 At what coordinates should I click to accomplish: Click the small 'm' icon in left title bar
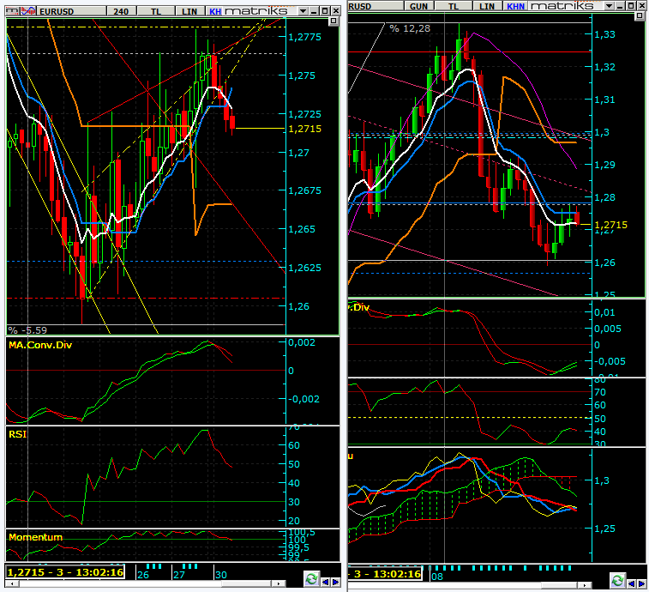8,9
